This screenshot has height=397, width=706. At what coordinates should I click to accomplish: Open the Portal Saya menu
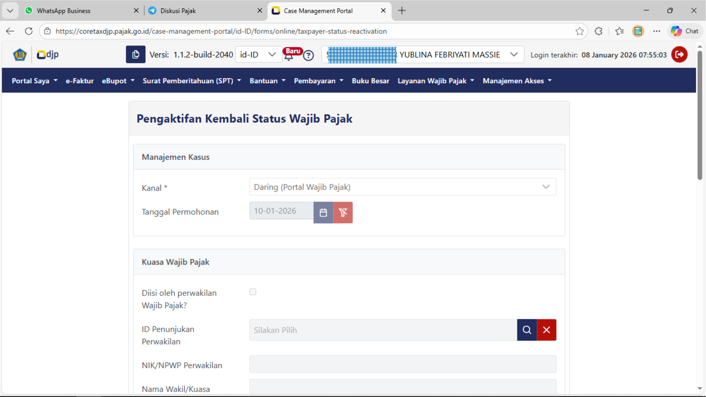(34, 81)
